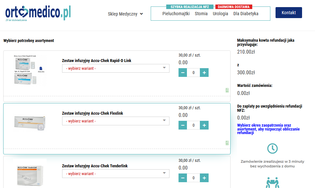Decrease quantity of Accu-Chek Tenderlink
This screenshot has width=315, height=188.
tap(183, 178)
